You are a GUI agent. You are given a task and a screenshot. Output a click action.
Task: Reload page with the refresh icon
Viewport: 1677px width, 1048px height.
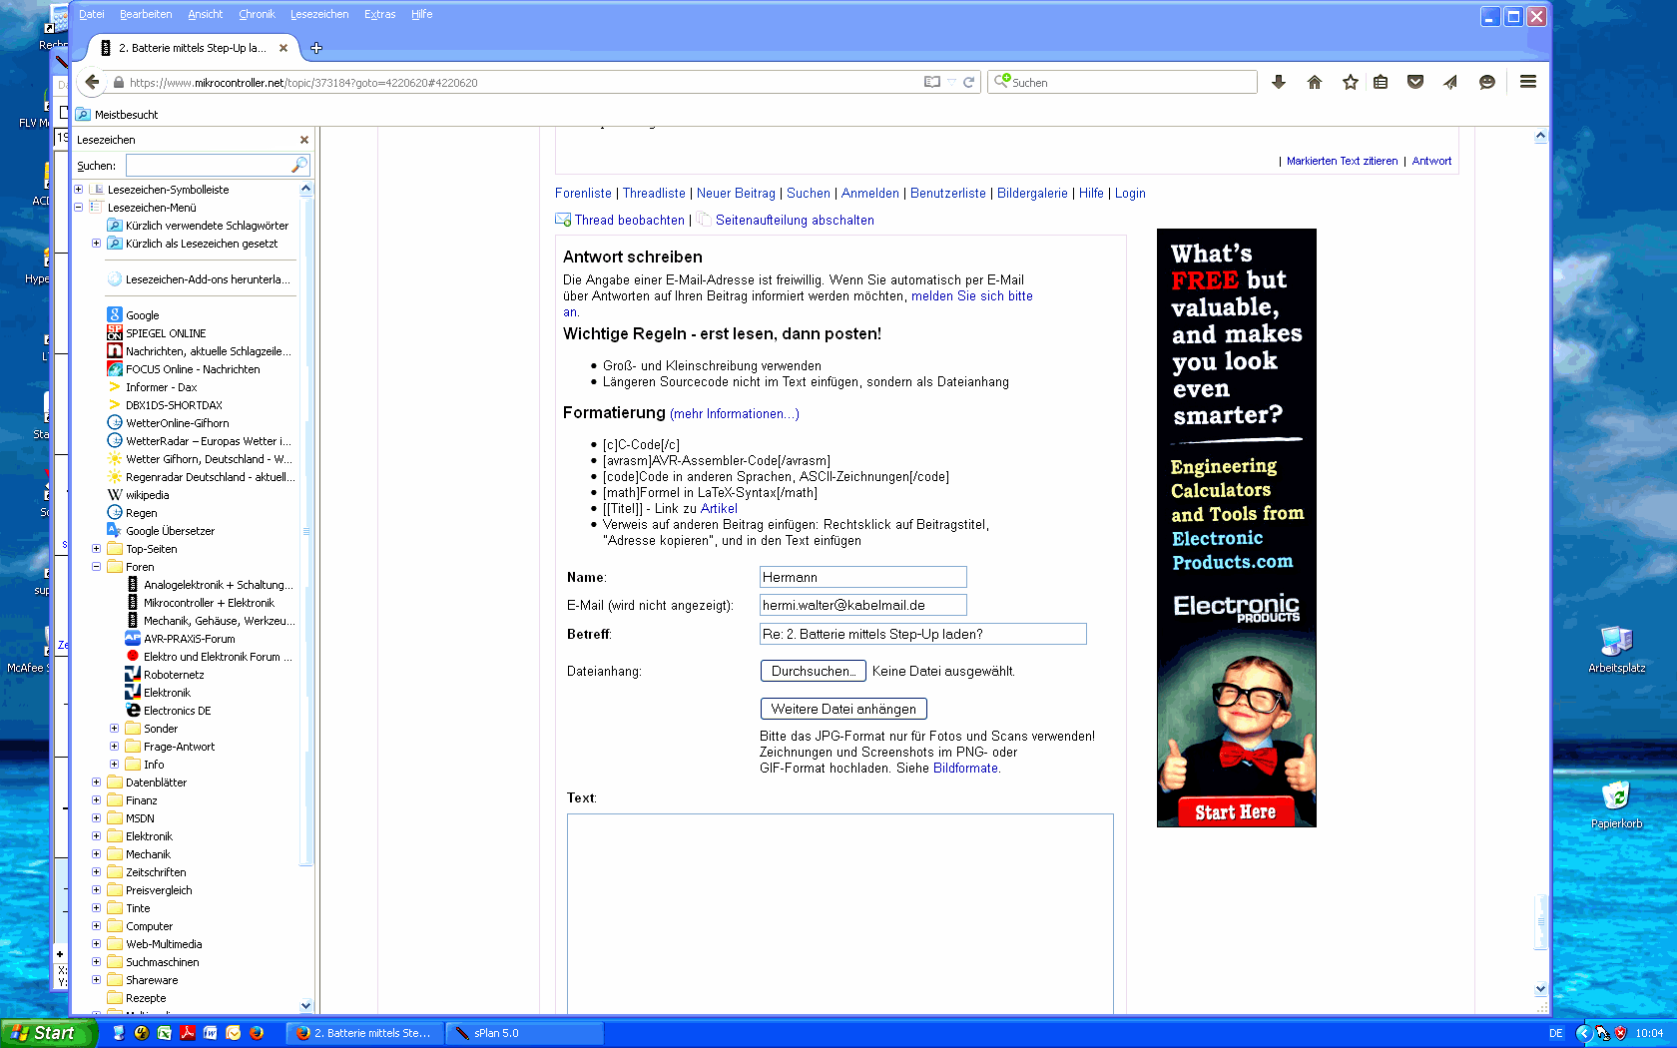click(968, 82)
